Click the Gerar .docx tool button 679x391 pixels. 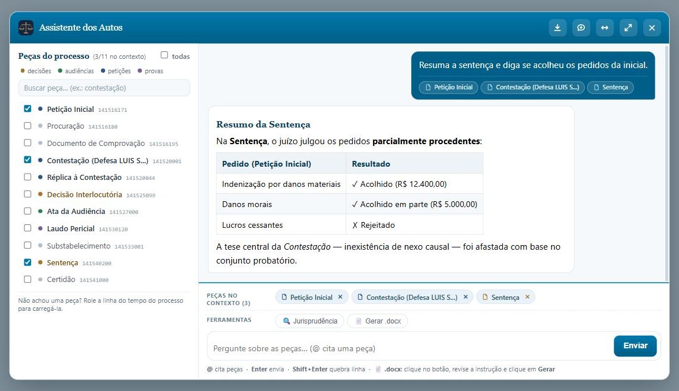[378, 321]
